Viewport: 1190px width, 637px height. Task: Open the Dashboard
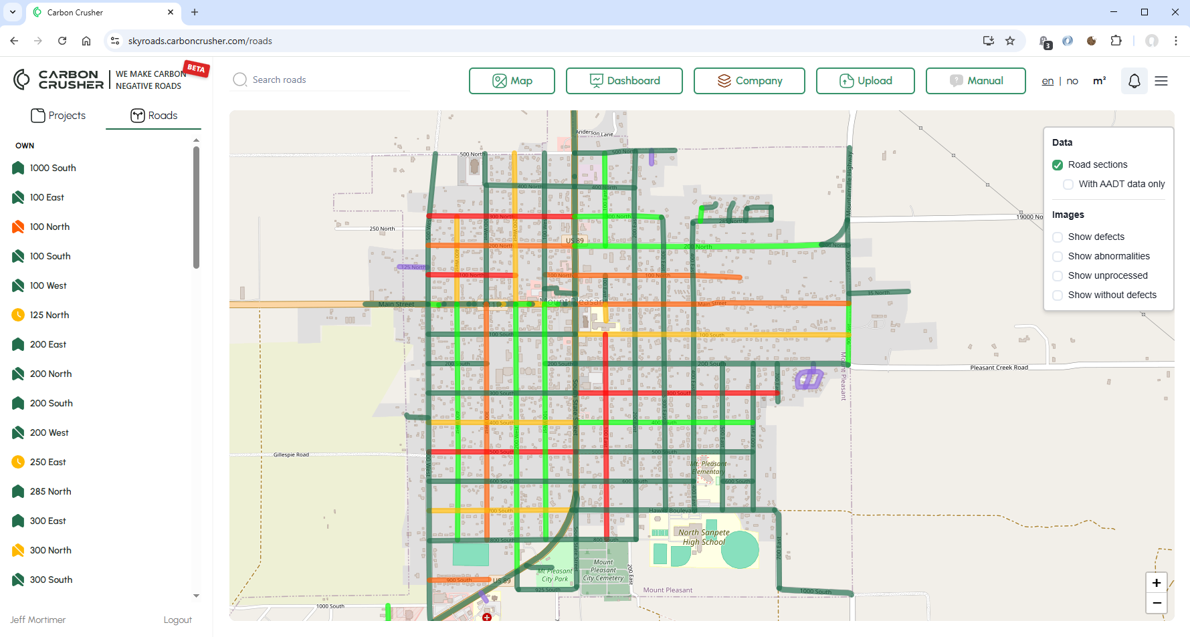click(624, 81)
